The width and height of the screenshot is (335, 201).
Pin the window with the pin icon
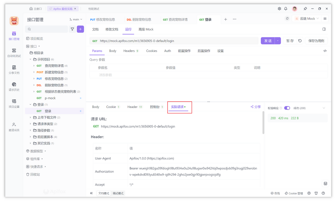305,8
